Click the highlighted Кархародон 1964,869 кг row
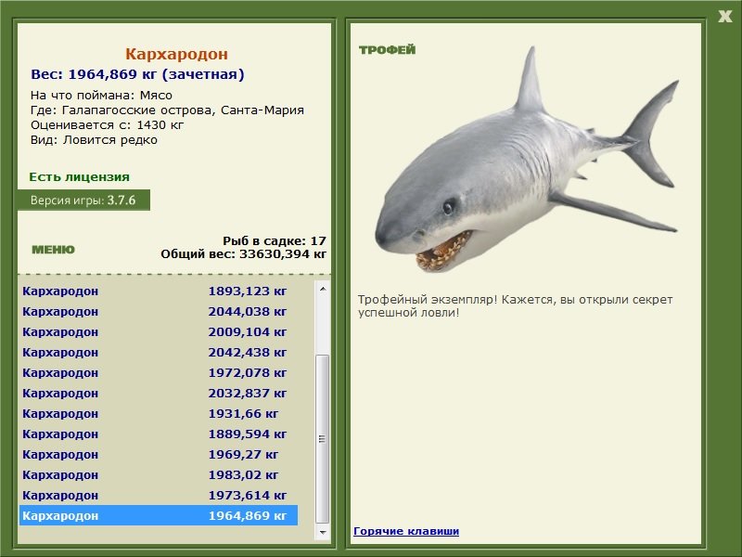This screenshot has height=557, width=742. click(x=158, y=515)
